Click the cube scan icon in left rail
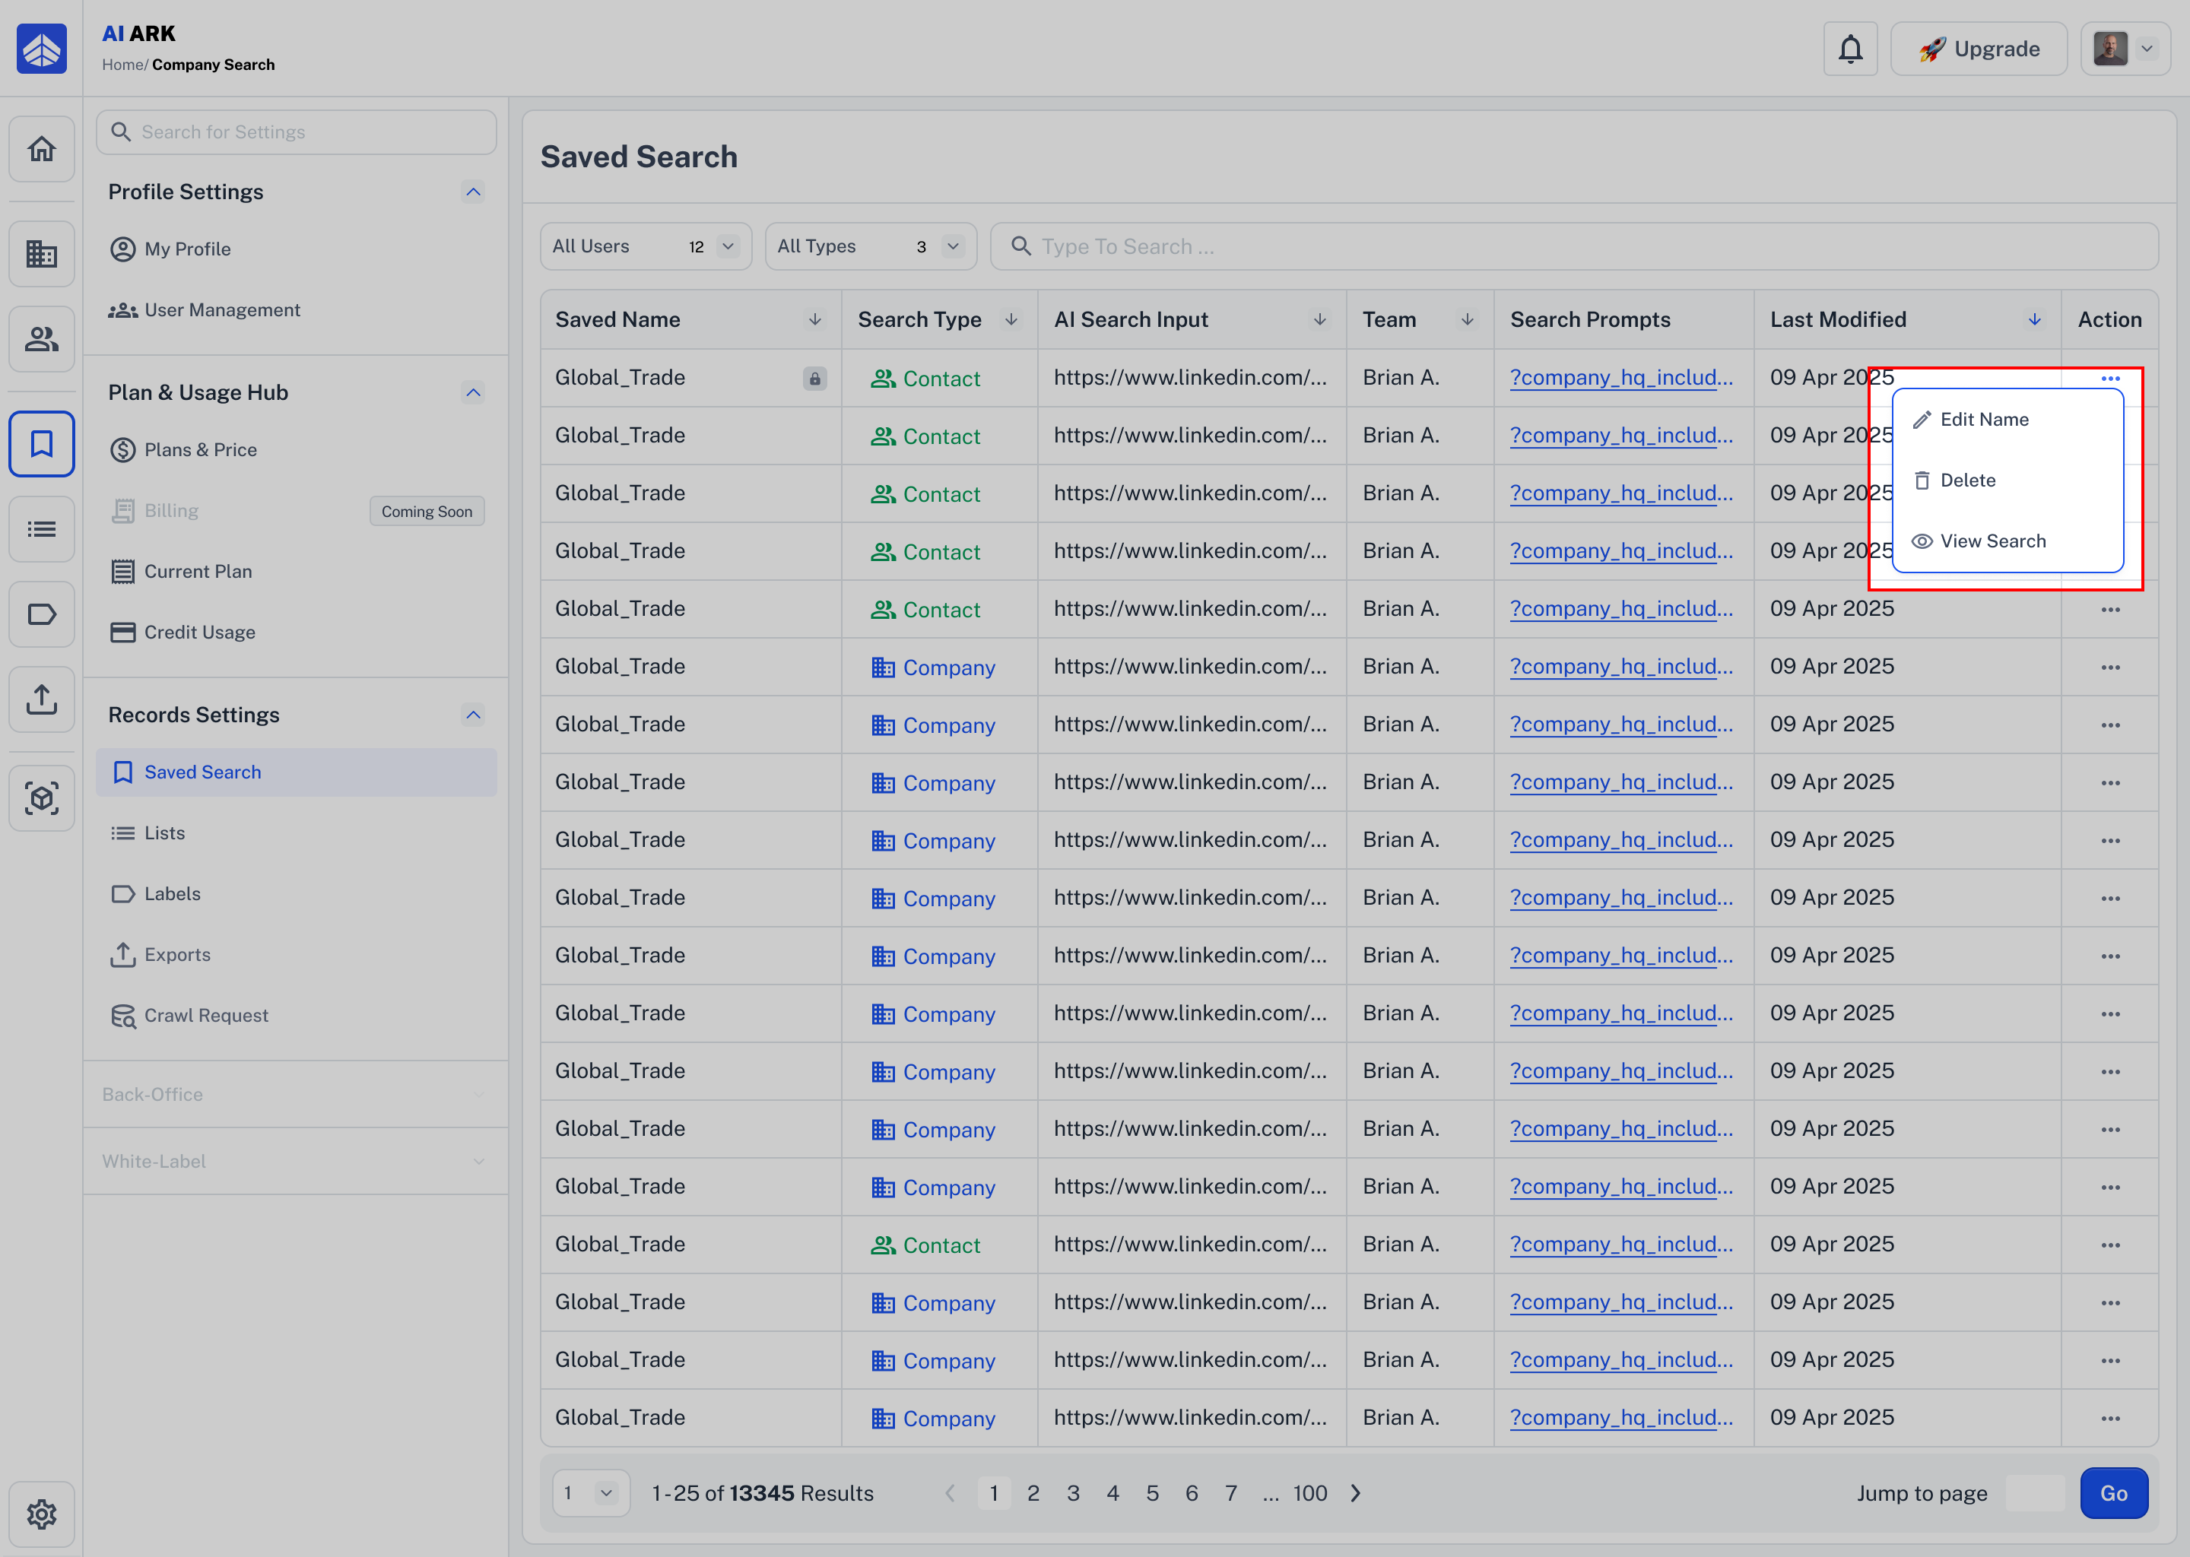Screen dimensions: 2190x1557 click(41, 798)
